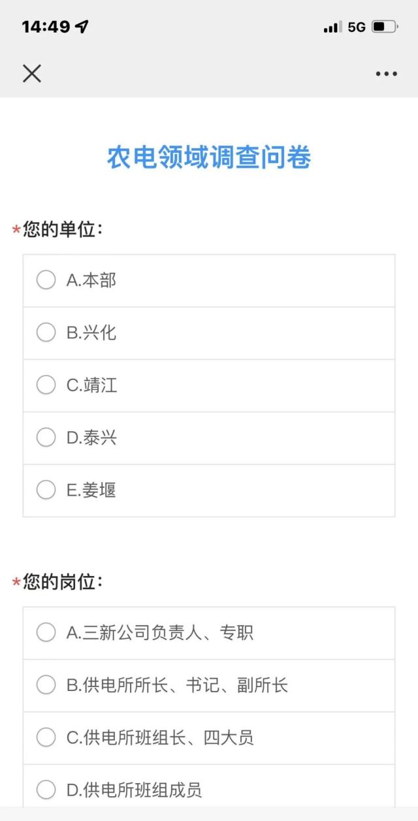Pick D.供电所班组成员 position option

coord(46,790)
